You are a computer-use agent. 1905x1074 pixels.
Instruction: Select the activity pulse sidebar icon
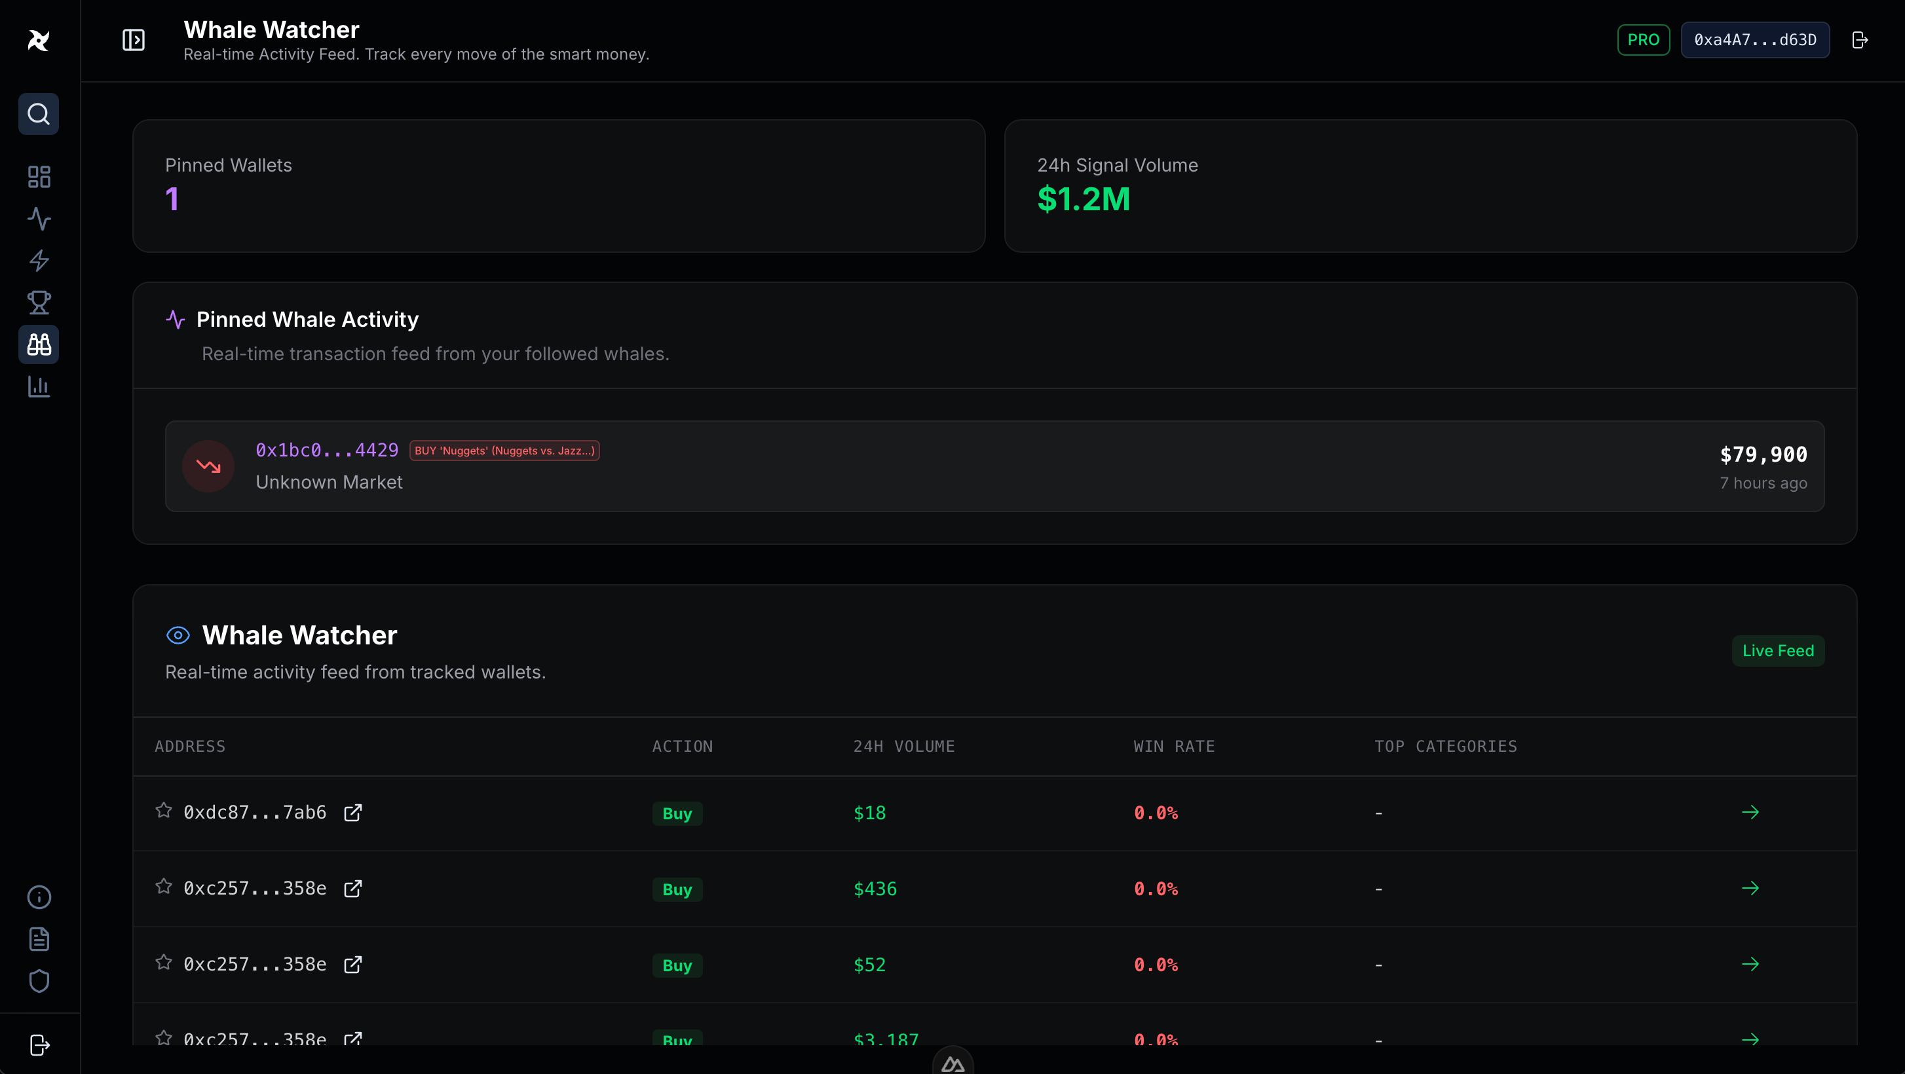click(x=39, y=219)
